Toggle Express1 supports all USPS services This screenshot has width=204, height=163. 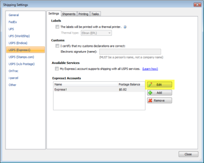(x=57, y=69)
